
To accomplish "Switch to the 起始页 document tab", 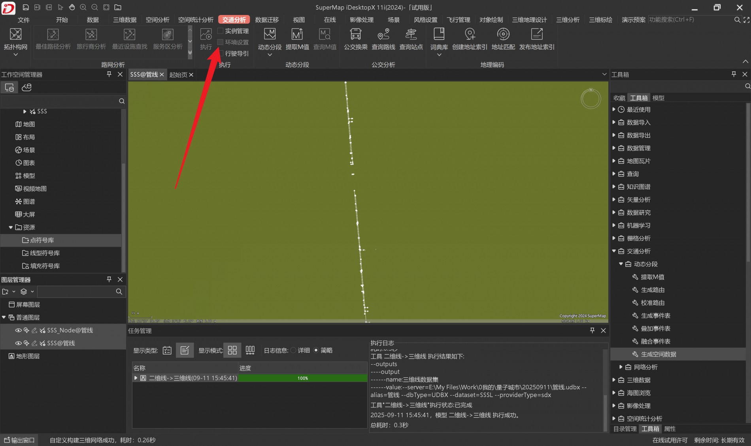I will (178, 75).
